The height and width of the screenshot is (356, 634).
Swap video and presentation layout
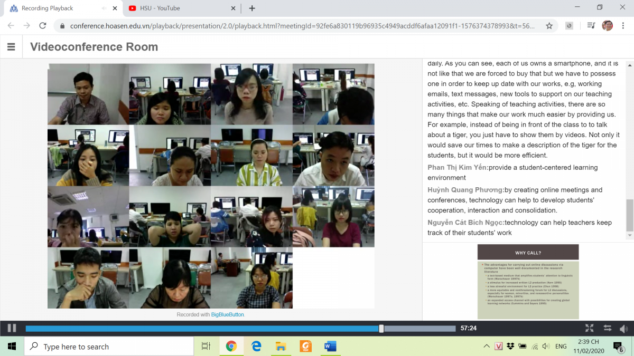[x=607, y=328]
